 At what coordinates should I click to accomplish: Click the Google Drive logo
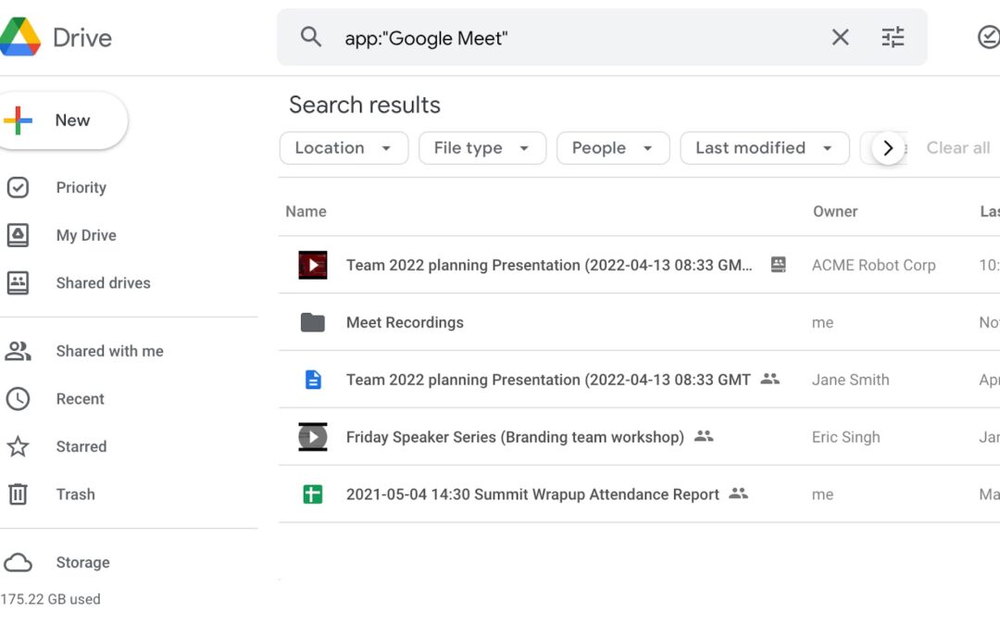point(19,37)
